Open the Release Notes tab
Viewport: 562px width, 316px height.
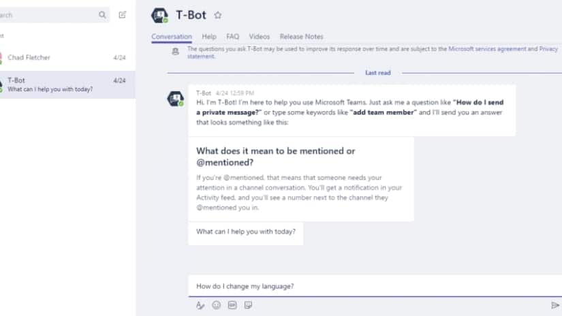[301, 37]
